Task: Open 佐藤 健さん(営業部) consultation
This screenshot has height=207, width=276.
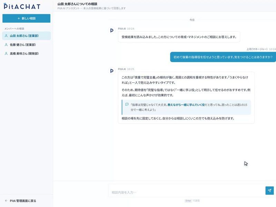Action: [27, 45]
